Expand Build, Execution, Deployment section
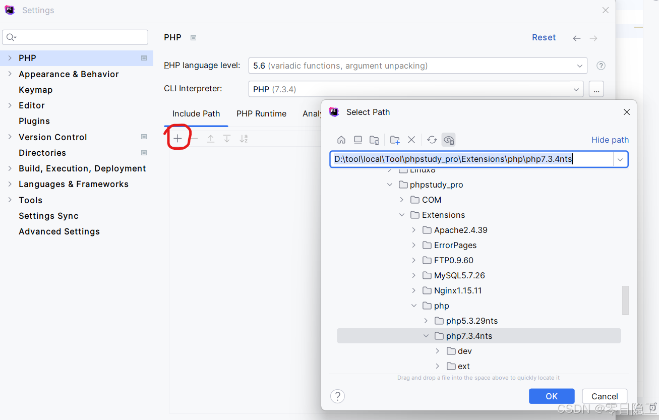659x420 pixels. [x=10, y=168]
